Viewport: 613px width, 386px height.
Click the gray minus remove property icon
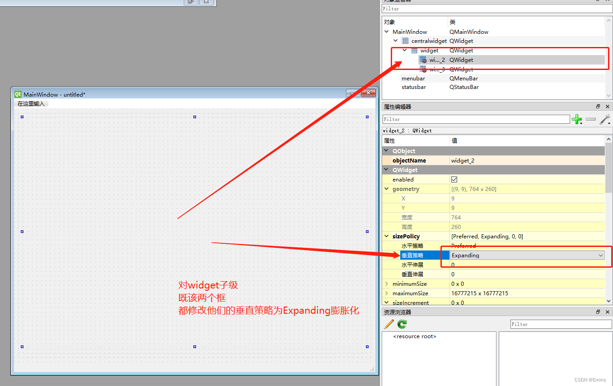coord(590,120)
